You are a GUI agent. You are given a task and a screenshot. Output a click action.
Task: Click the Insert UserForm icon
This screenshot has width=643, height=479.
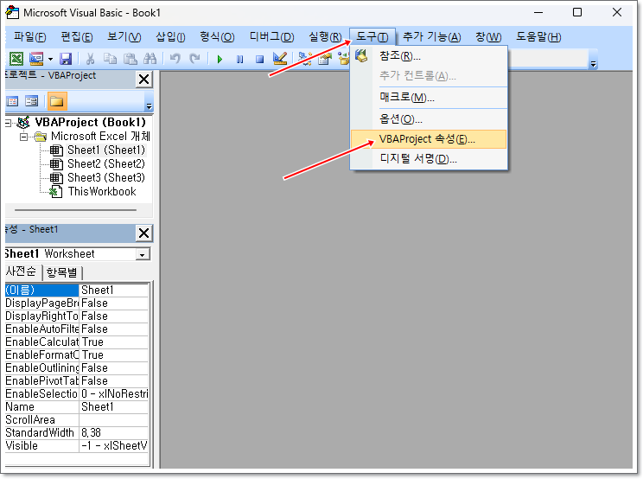click(x=36, y=59)
